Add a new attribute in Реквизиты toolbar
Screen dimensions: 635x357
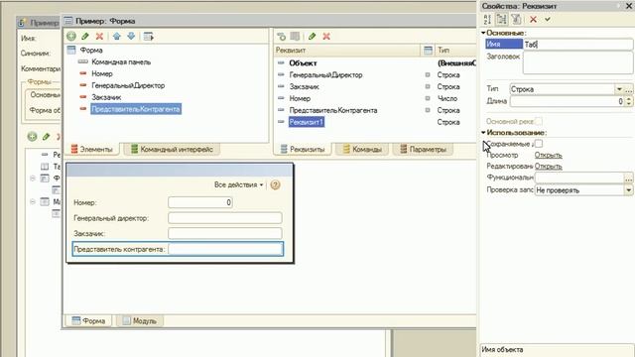pos(281,37)
